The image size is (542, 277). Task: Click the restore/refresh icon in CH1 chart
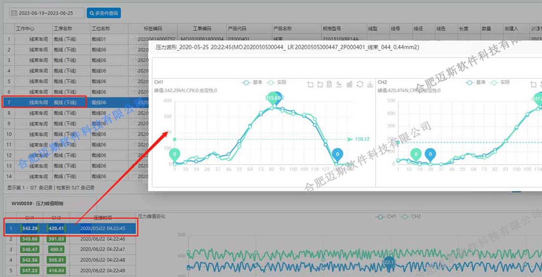point(360,84)
